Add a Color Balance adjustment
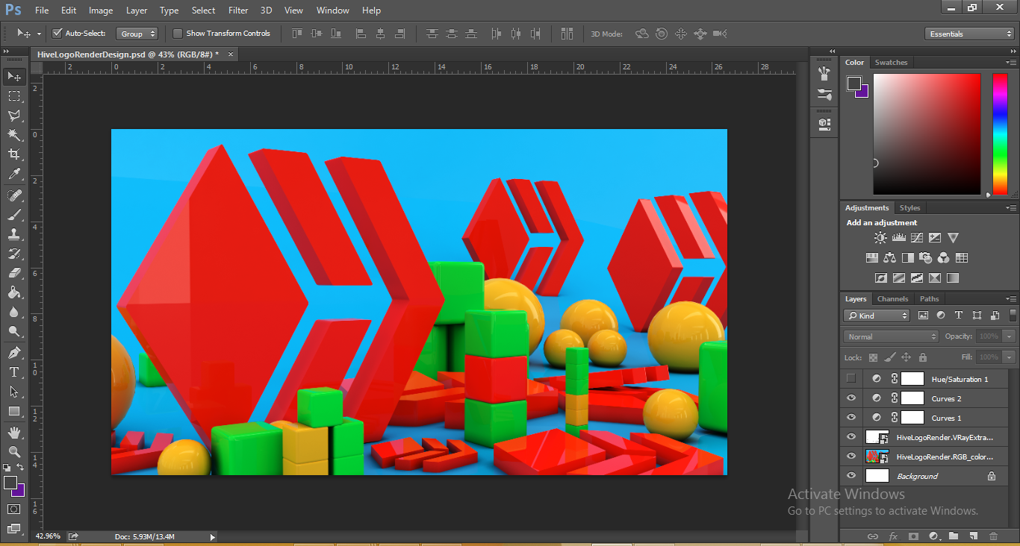Image resolution: width=1020 pixels, height=546 pixels. click(x=889, y=258)
